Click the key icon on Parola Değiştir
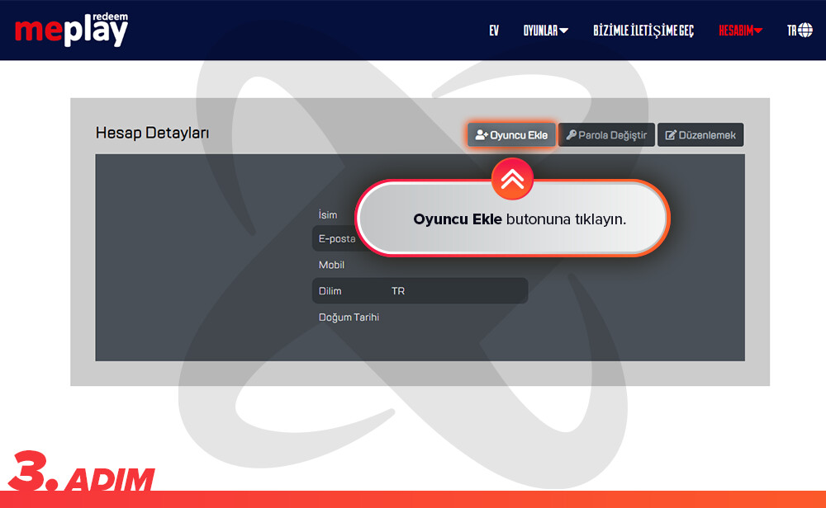Viewport: 826px width, 508px height. click(571, 135)
